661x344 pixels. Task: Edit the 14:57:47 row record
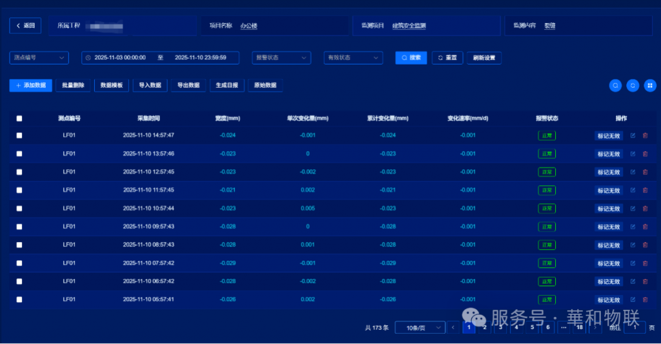tap(633, 136)
